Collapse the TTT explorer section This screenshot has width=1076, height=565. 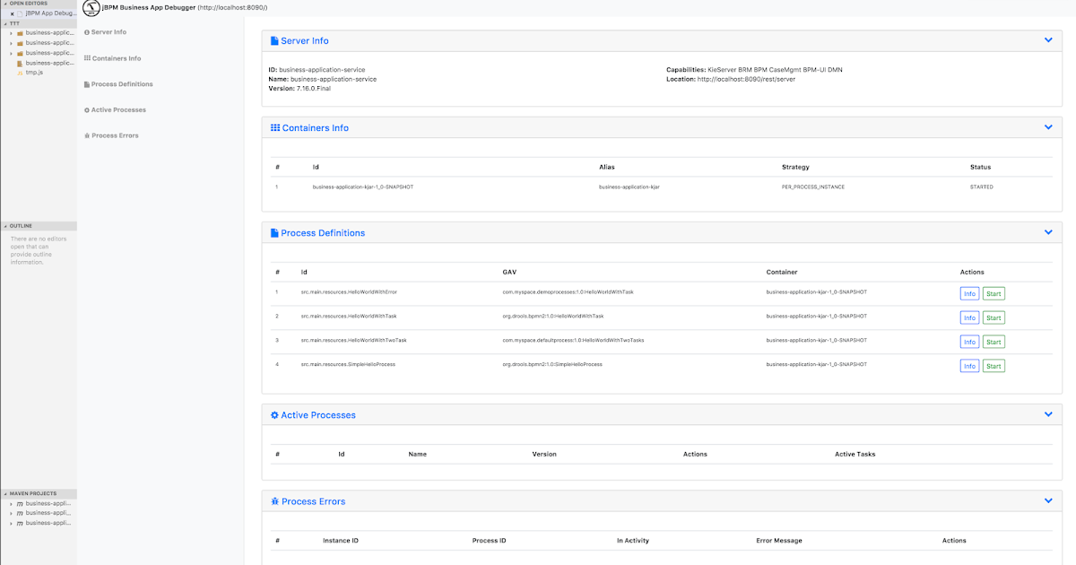click(39, 23)
